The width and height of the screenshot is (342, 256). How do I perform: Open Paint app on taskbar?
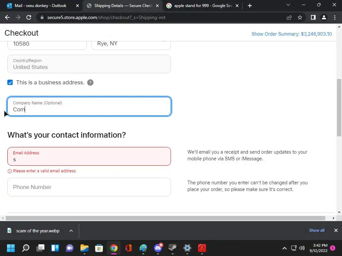[143, 248]
